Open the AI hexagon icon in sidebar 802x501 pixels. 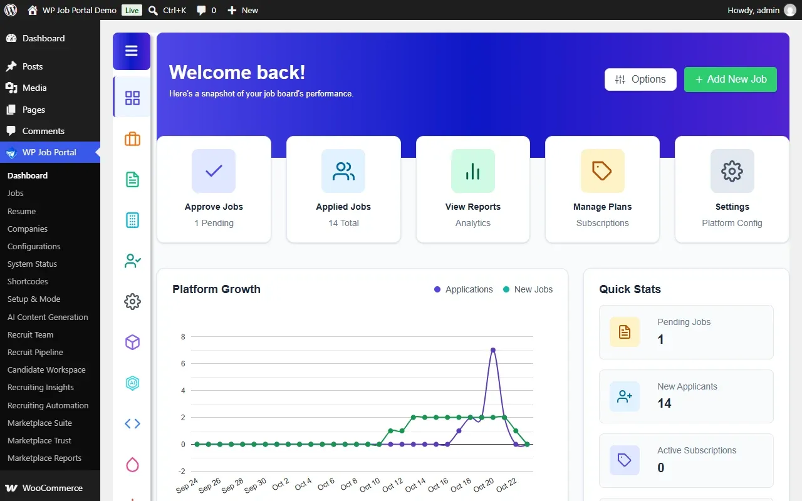point(132,383)
